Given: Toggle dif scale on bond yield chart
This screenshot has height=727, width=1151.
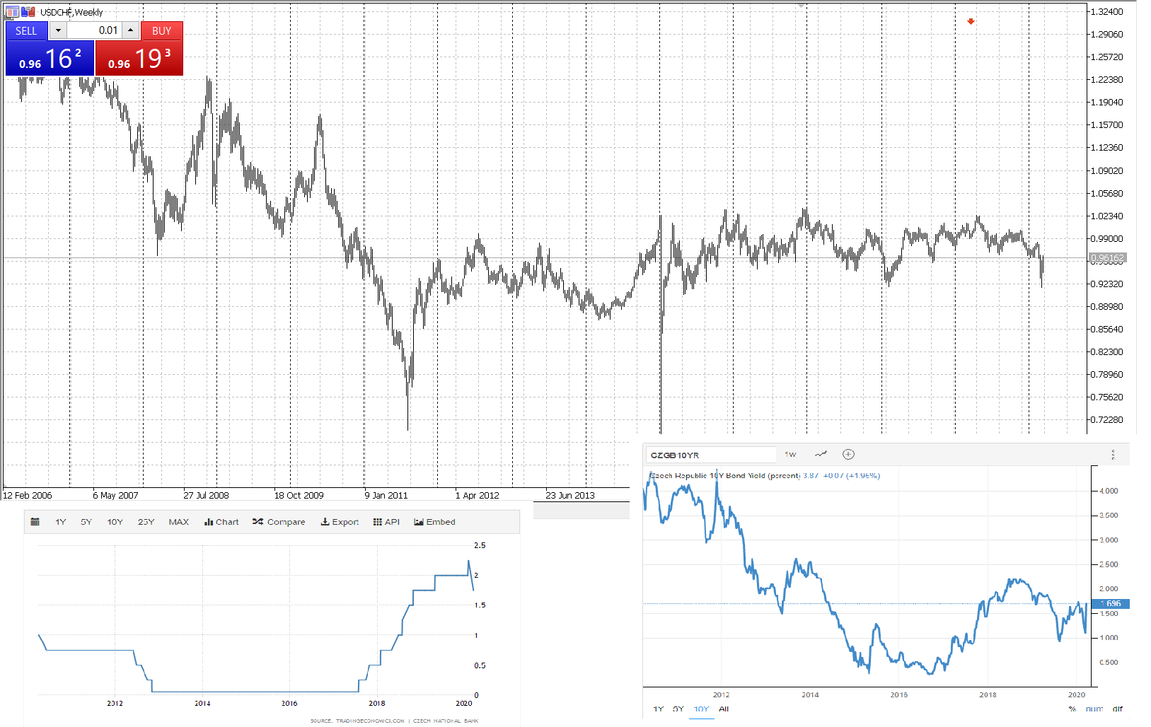Looking at the screenshot, I should coord(1118,709).
